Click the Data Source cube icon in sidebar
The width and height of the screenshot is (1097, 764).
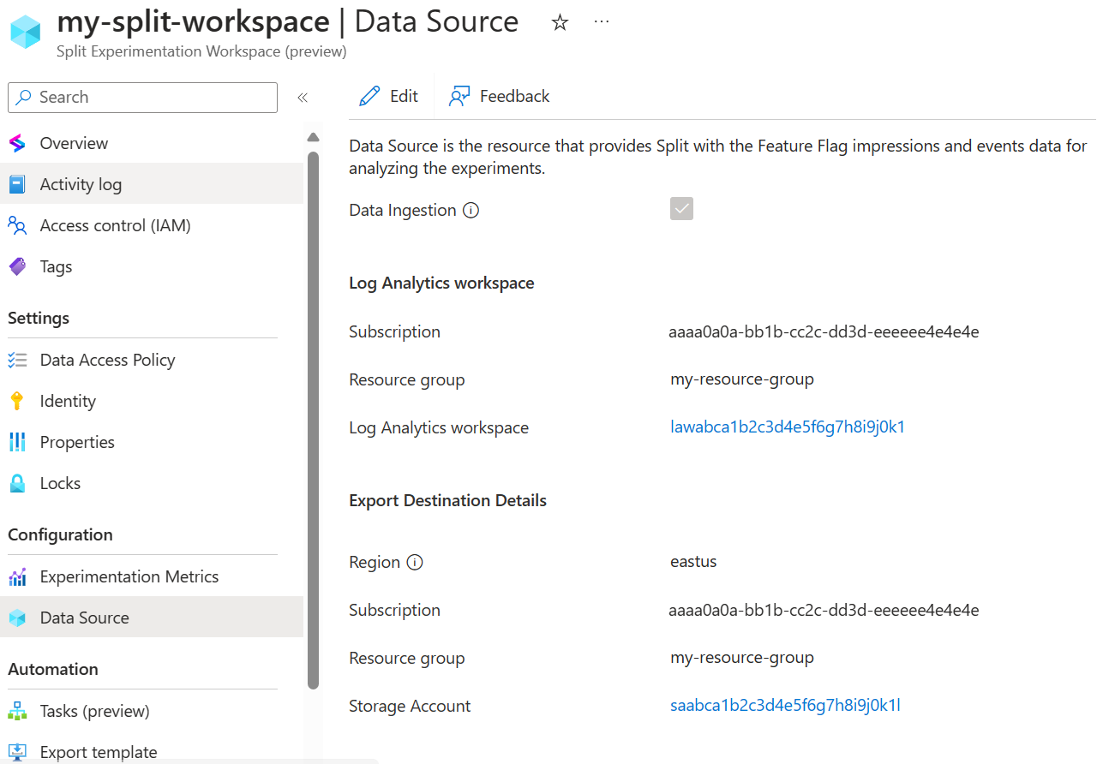point(17,618)
